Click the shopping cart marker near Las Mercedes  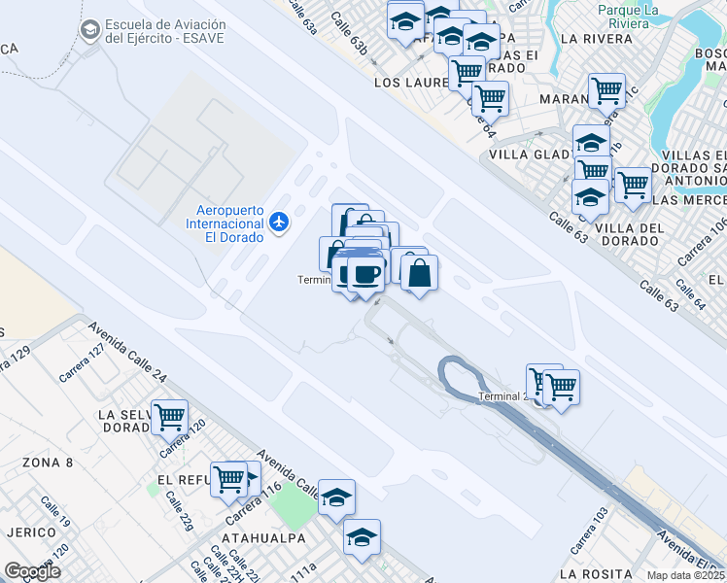(x=633, y=188)
